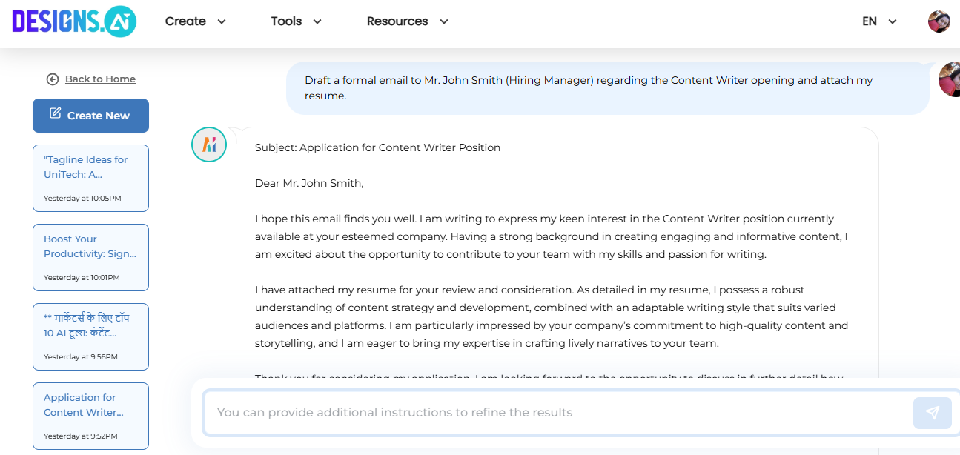Open the Tagline Ideas for UniTech conversation
Image resolution: width=960 pixels, height=455 pixels.
point(90,178)
